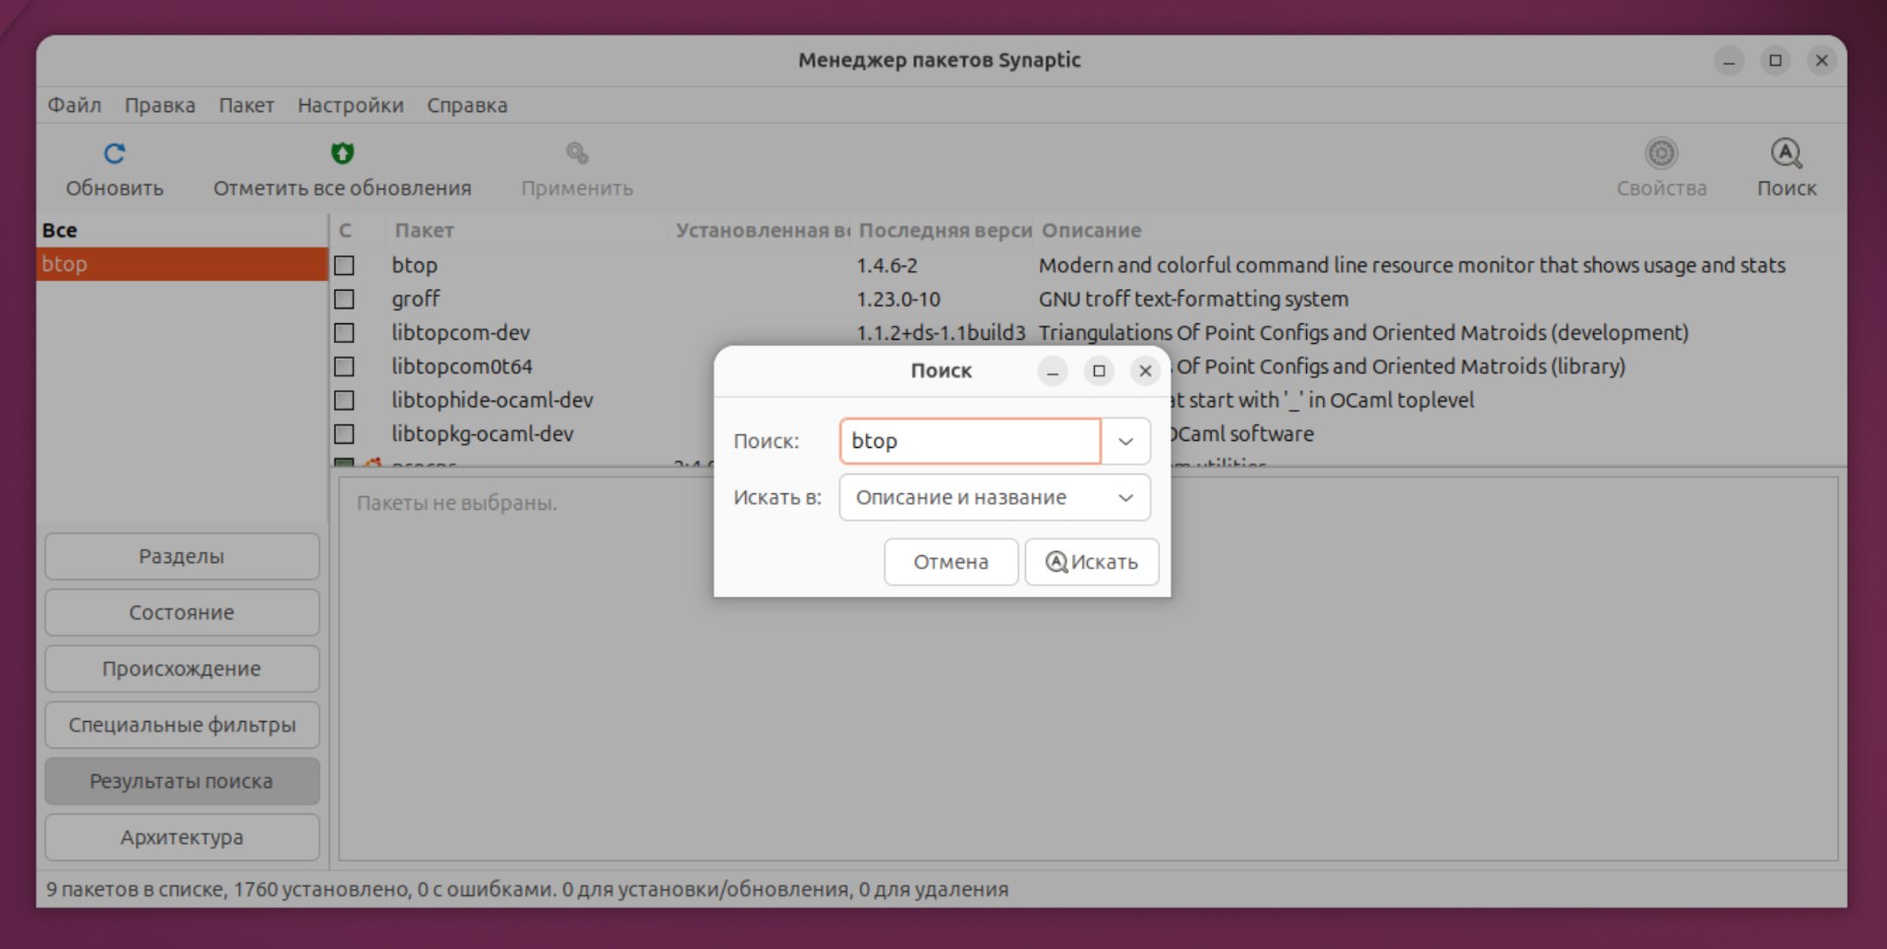Click the maximize icon of the Поиск dialog
The image size is (1887, 949).
(1099, 371)
